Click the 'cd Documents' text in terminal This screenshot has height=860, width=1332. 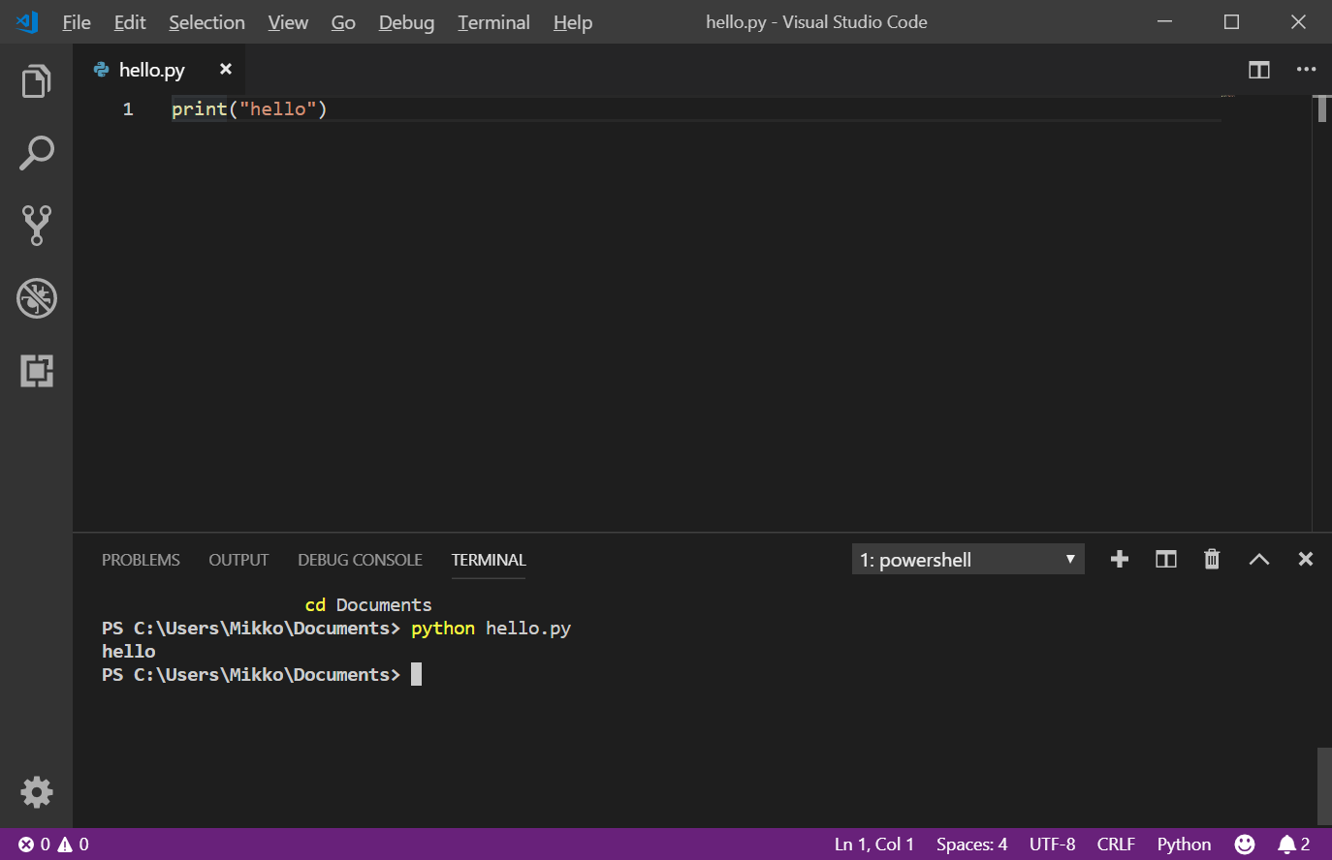pyautogui.click(x=368, y=605)
